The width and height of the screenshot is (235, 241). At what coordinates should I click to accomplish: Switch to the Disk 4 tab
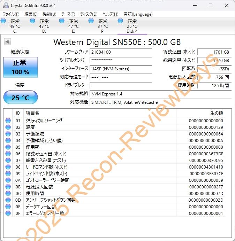(132, 26)
